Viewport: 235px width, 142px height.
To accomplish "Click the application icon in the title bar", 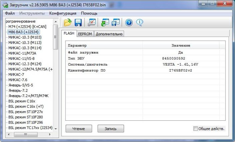I will (x=5, y=5).
